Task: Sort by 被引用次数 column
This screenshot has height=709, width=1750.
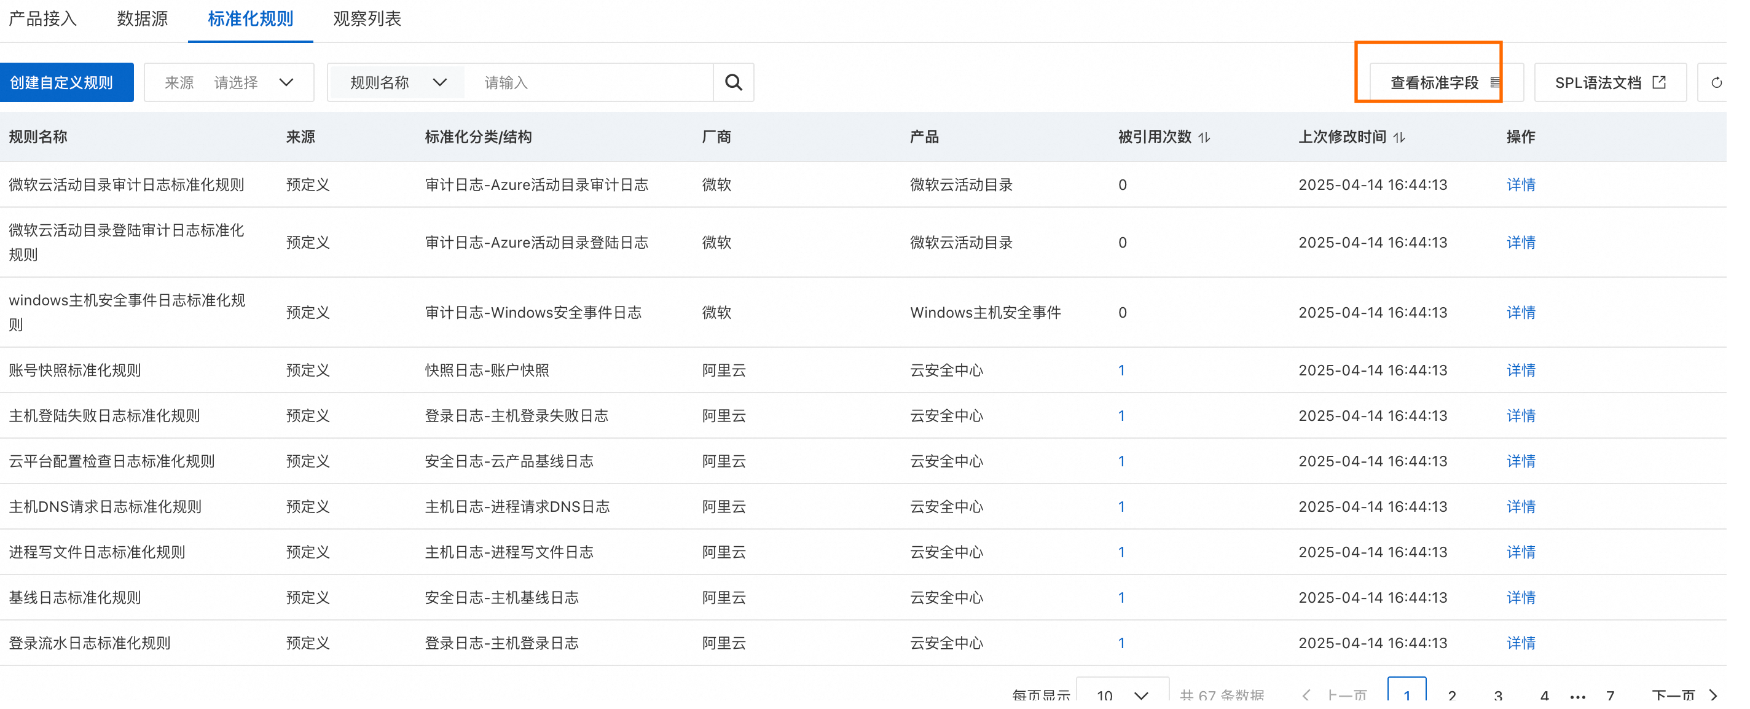Action: tap(1204, 137)
